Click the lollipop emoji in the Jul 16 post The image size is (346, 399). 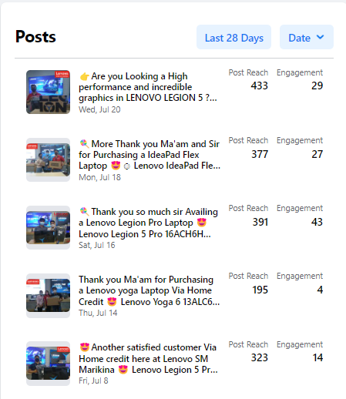click(x=84, y=212)
